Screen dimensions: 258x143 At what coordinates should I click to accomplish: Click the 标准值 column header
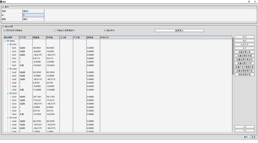(53, 37)
